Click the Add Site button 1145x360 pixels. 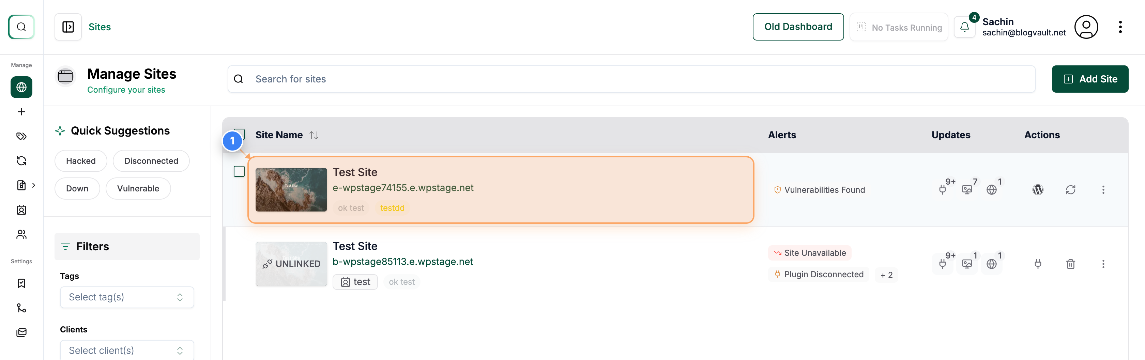point(1090,79)
